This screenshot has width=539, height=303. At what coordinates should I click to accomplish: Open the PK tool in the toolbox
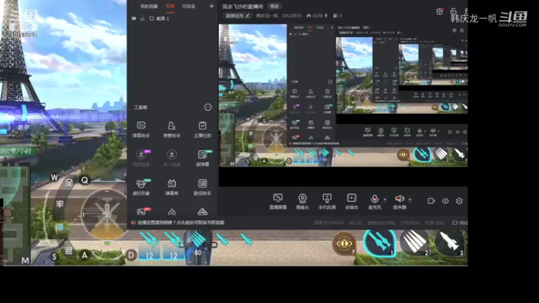(x=141, y=211)
